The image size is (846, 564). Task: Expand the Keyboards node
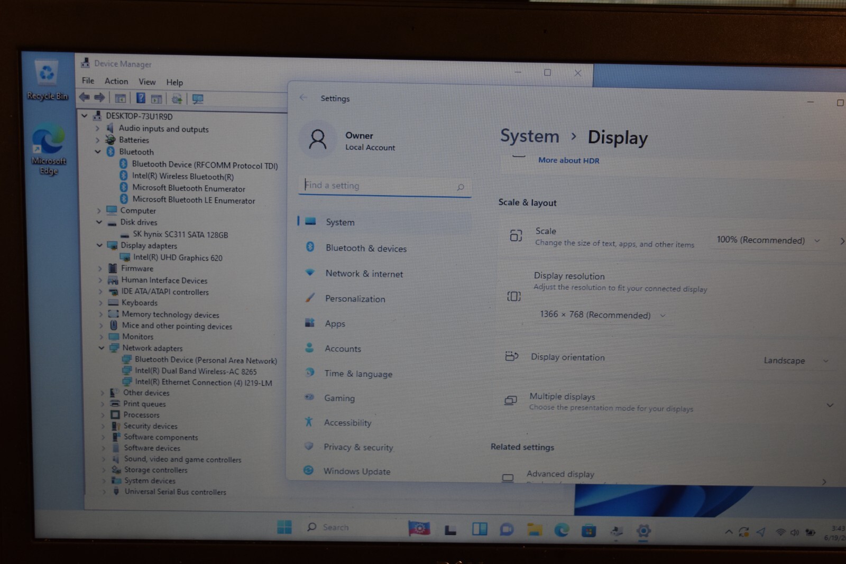click(100, 303)
